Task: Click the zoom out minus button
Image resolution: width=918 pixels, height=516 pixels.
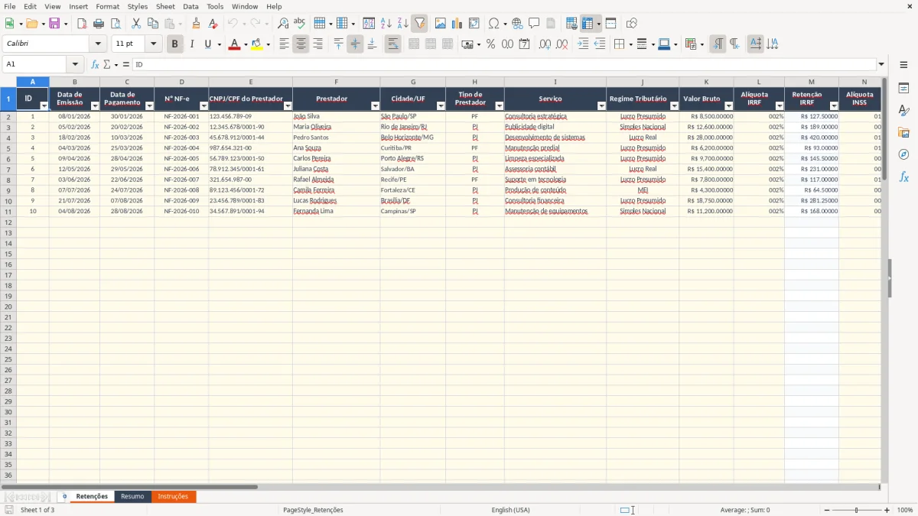Action: [827, 510]
